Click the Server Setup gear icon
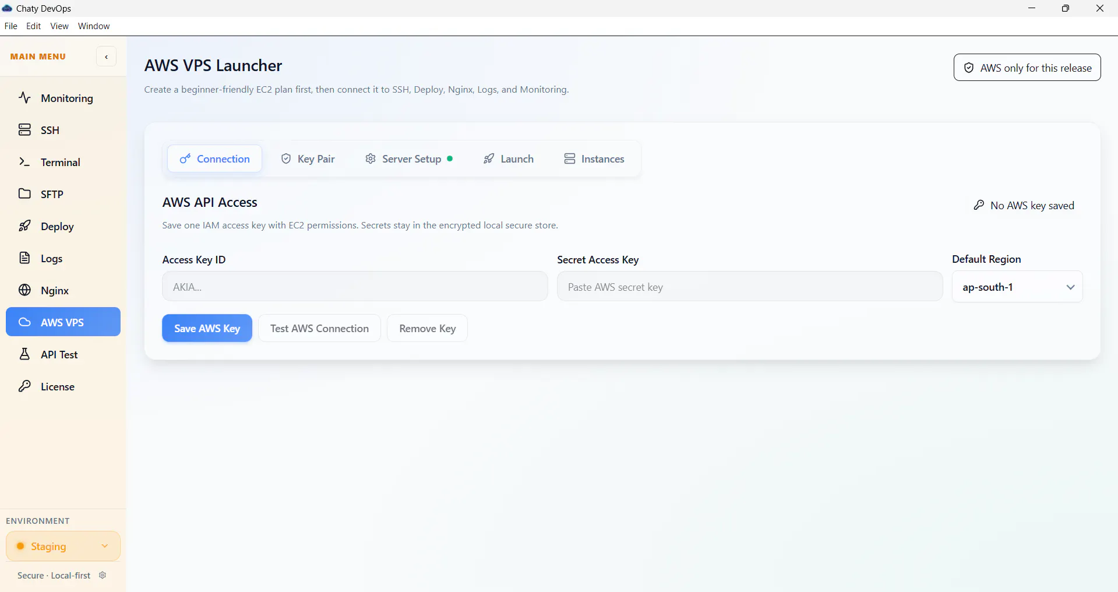 pyautogui.click(x=371, y=159)
